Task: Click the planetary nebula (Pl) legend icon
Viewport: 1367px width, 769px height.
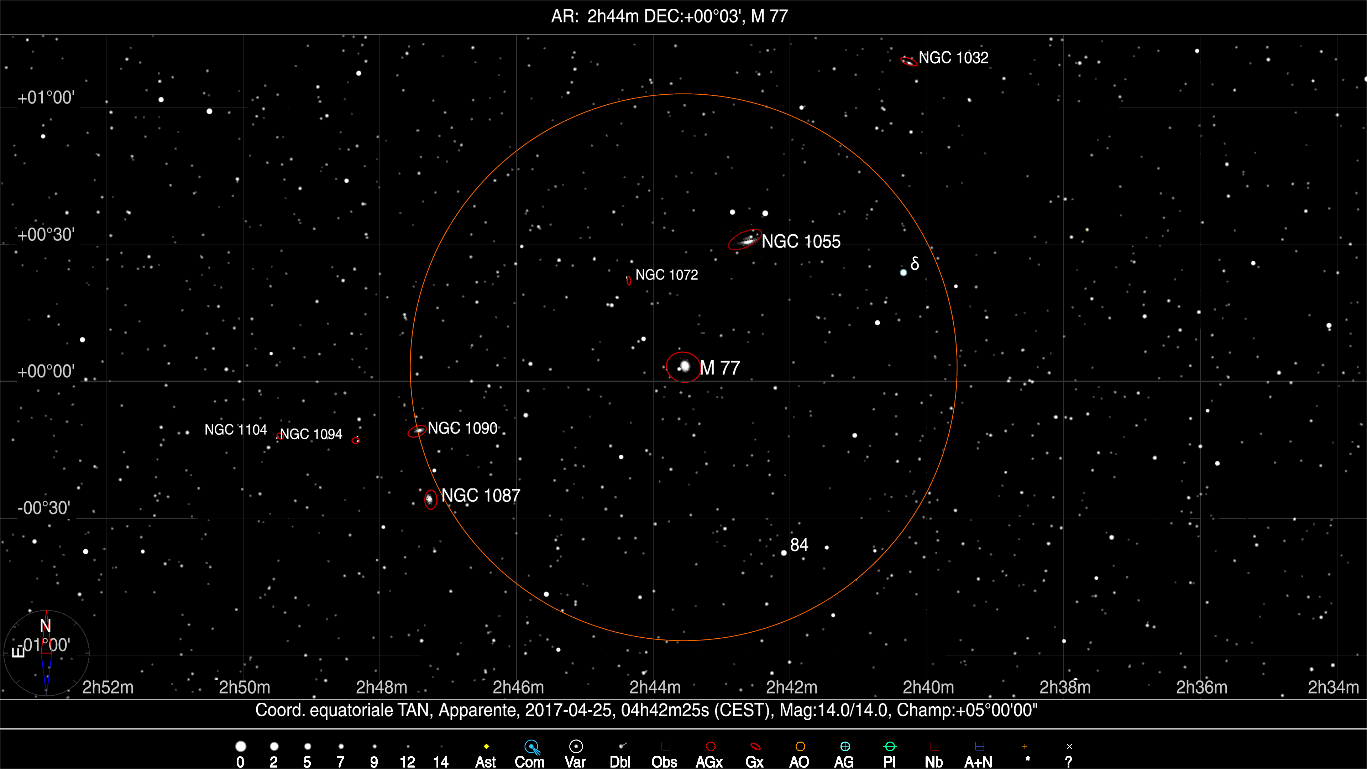Action: tap(890, 747)
